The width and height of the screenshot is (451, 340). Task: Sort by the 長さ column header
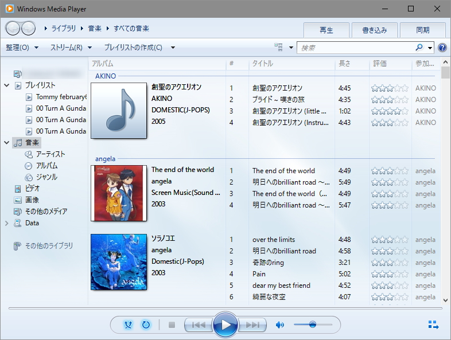point(352,64)
